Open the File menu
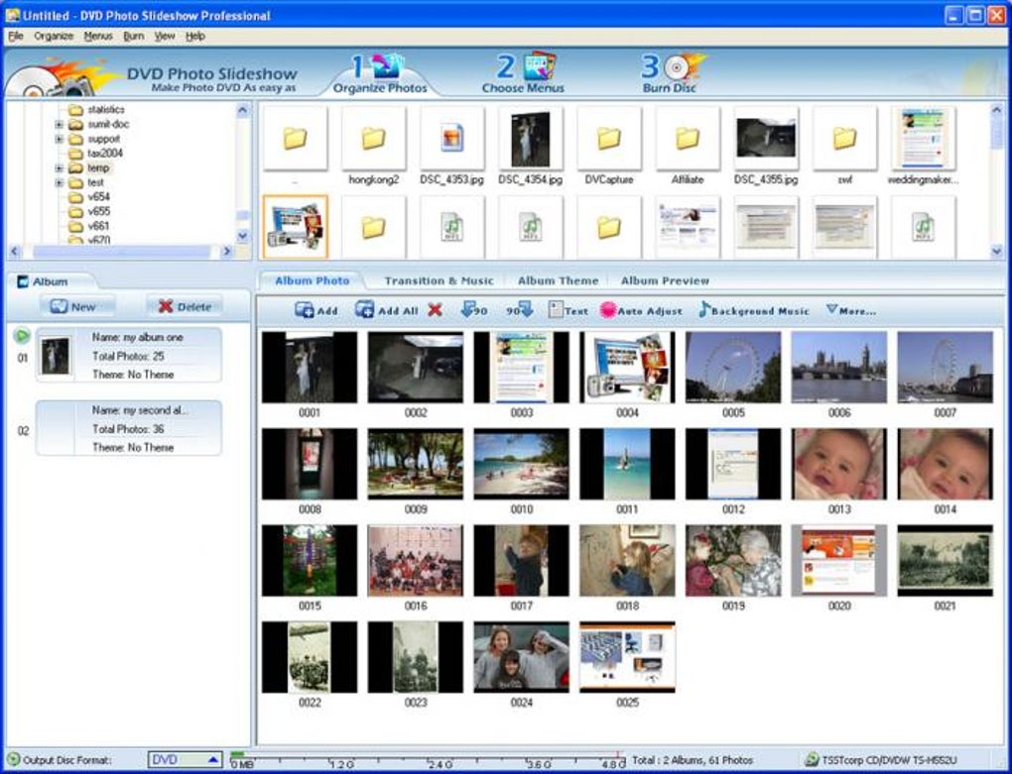 click(16, 36)
